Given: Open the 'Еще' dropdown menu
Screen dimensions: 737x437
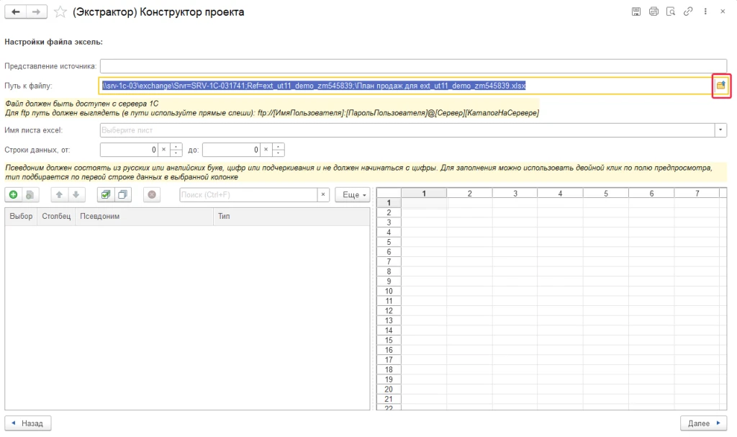Looking at the screenshot, I should coord(353,194).
